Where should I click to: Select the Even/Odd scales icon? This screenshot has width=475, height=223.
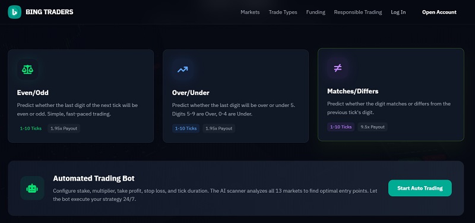tap(27, 70)
